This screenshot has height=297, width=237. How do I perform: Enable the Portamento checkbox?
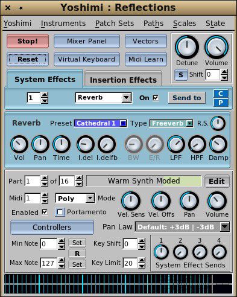click(60, 212)
